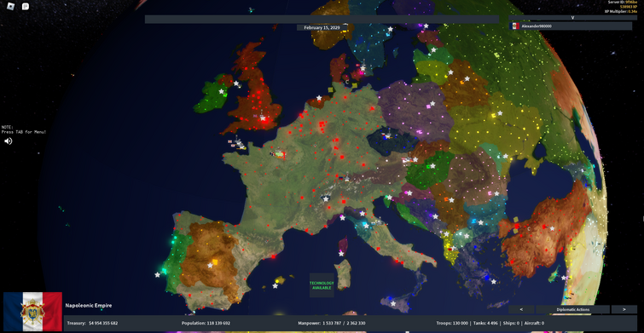
Task: Go to previous action panel with < button
Action: [x=521, y=310]
